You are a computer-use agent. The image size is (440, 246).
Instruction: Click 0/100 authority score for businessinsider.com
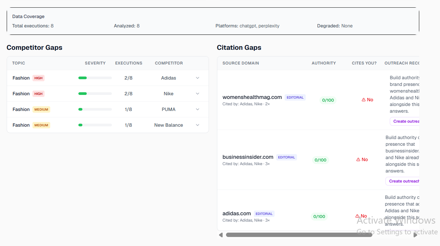[x=320, y=160]
